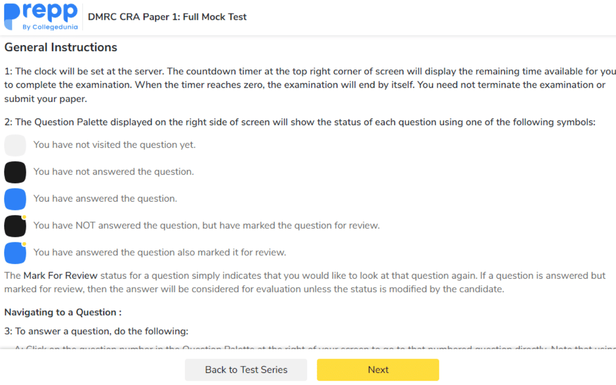
Task: Click the bold 'Mark For Review' text
Action: (x=60, y=276)
